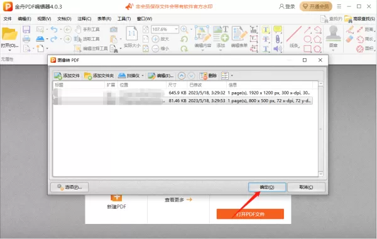Screen dimensions: 377x239
Task: Click the list view mode icon in the dialog
Action: tap(225, 76)
